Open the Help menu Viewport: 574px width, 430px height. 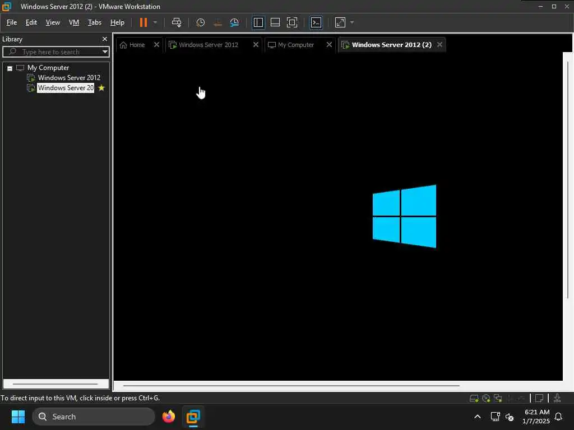tap(117, 22)
